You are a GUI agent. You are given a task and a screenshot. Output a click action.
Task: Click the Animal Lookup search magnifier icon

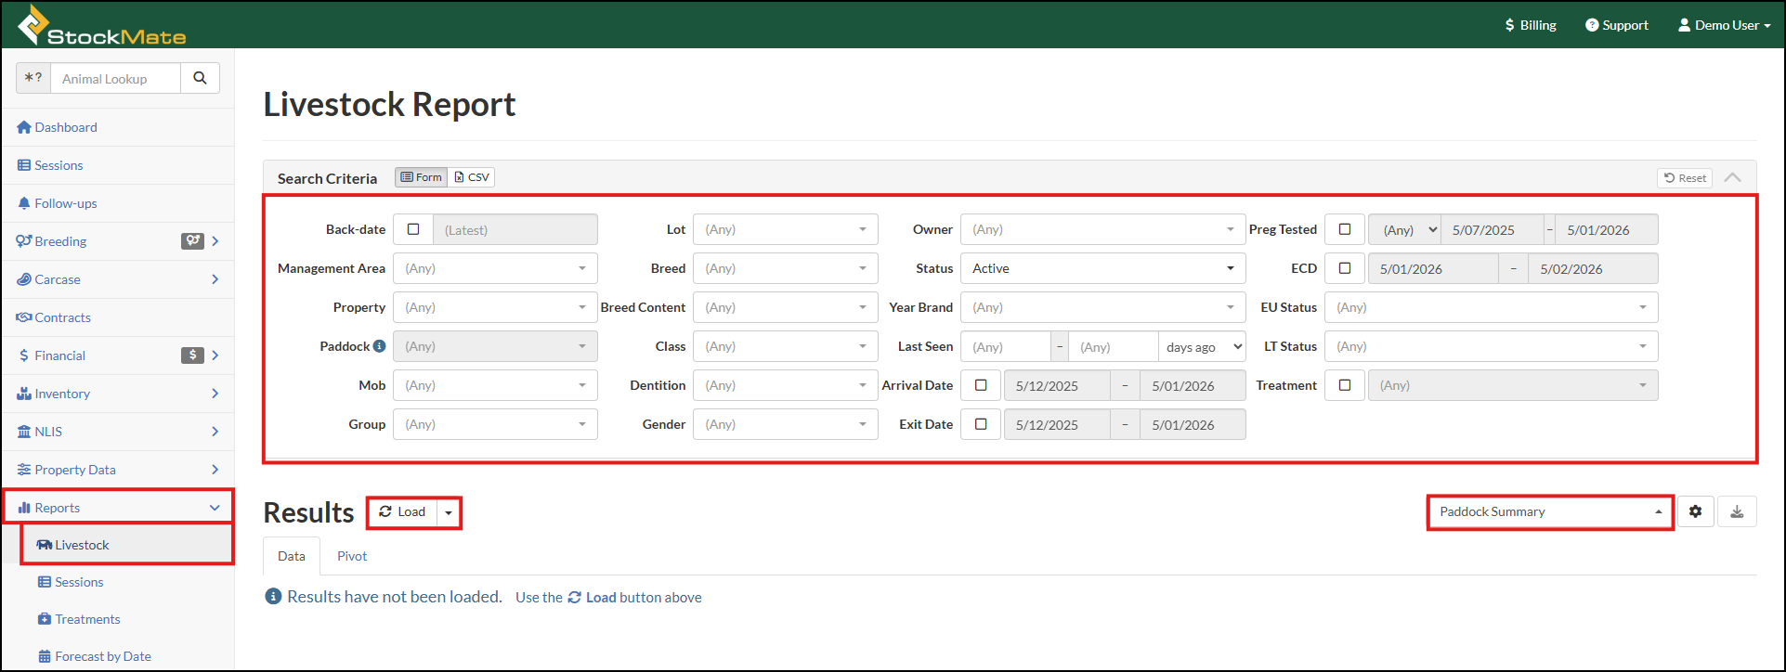(x=200, y=79)
